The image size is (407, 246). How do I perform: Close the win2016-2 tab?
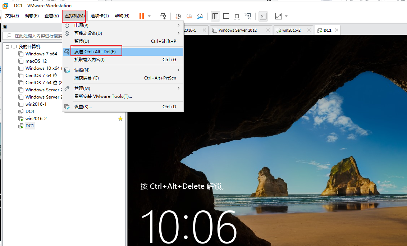coord(309,30)
